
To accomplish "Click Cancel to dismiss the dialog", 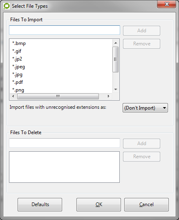I will click(x=146, y=204).
